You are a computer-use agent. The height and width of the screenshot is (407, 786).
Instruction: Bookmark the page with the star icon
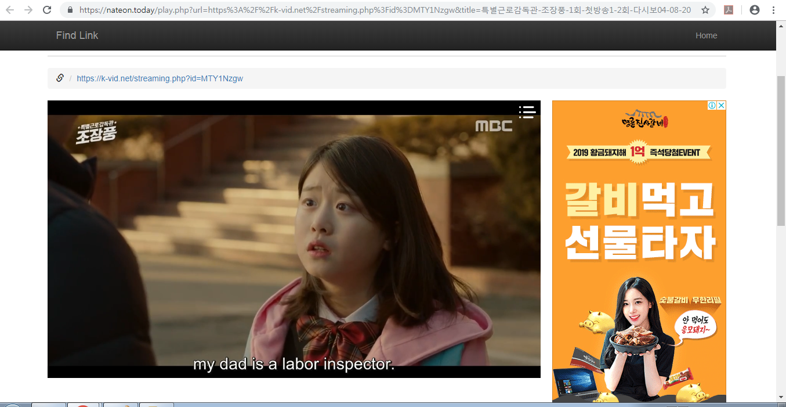point(705,10)
